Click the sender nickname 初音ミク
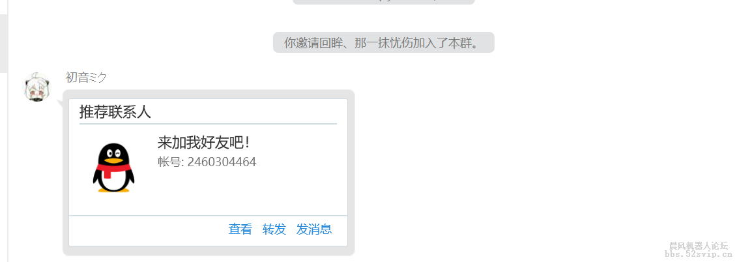The height and width of the screenshot is (262, 737). click(86, 78)
